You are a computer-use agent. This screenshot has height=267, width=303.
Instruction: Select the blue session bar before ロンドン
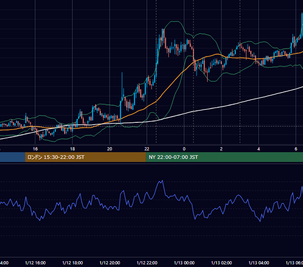click(12, 157)
